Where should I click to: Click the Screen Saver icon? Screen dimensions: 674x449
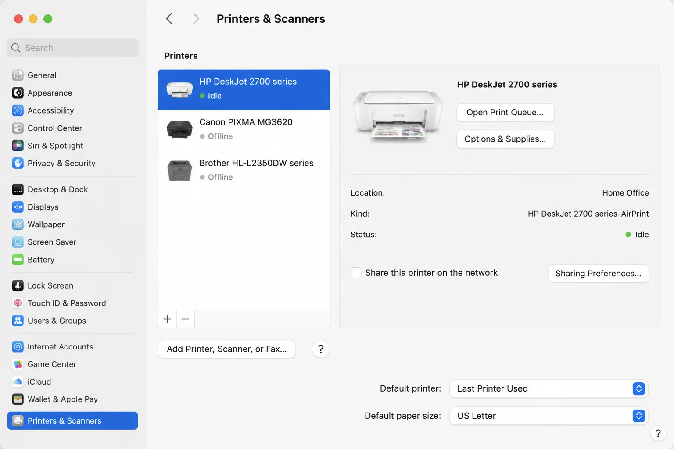pyautogui.click(x=18, y=242)
